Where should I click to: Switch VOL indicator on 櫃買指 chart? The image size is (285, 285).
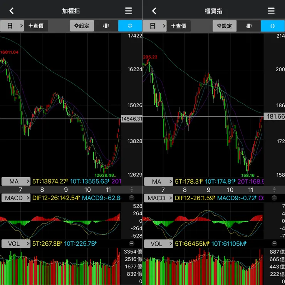(159, 243)
